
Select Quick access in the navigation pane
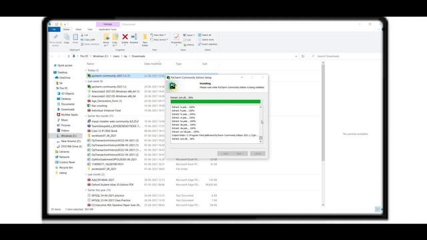click(63, 65)
